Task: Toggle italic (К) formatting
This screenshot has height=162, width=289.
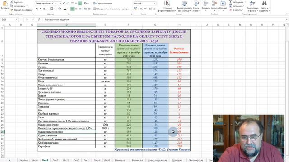Action: [41, 9]
